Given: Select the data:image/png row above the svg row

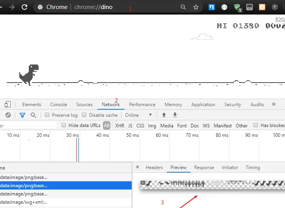Looking at the screenshot, I should point(66,194).
